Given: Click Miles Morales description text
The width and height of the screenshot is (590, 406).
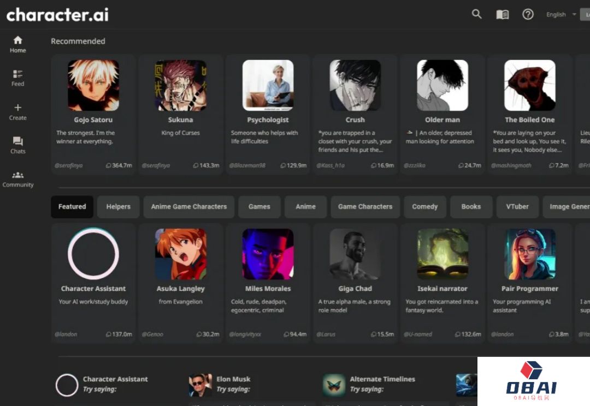Looking at the screenshot, I should point(259,306).
